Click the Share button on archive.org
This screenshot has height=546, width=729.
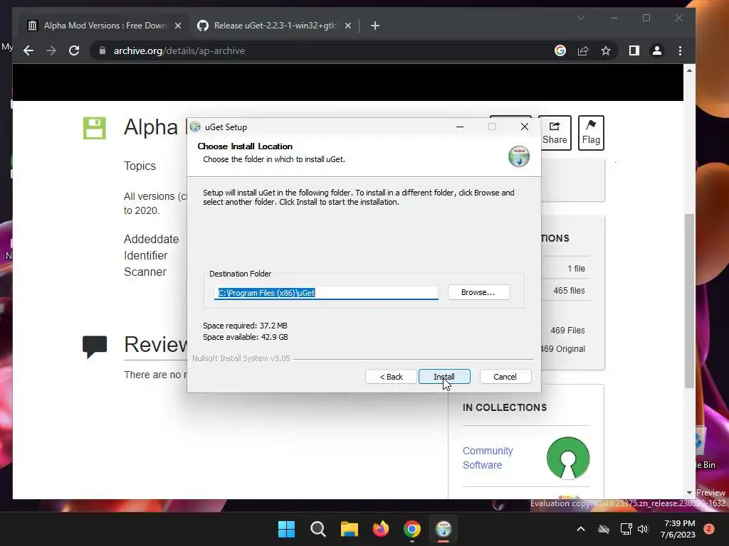(555, 133)
